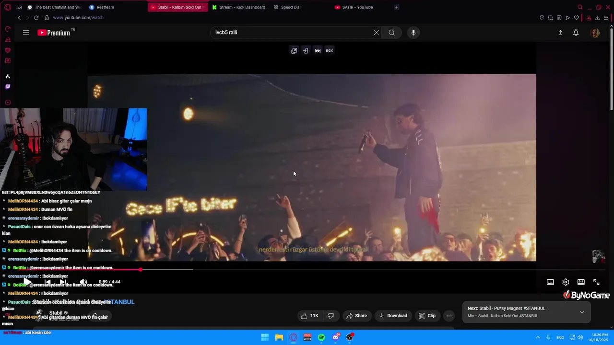Open the workspaces icon beside Opera logo

pyautogui.click(x=19, y=7)
